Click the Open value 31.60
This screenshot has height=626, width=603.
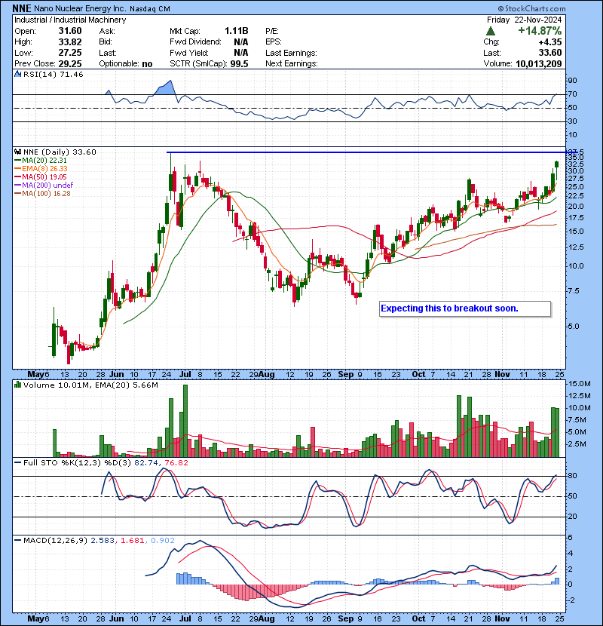[70, 31]
